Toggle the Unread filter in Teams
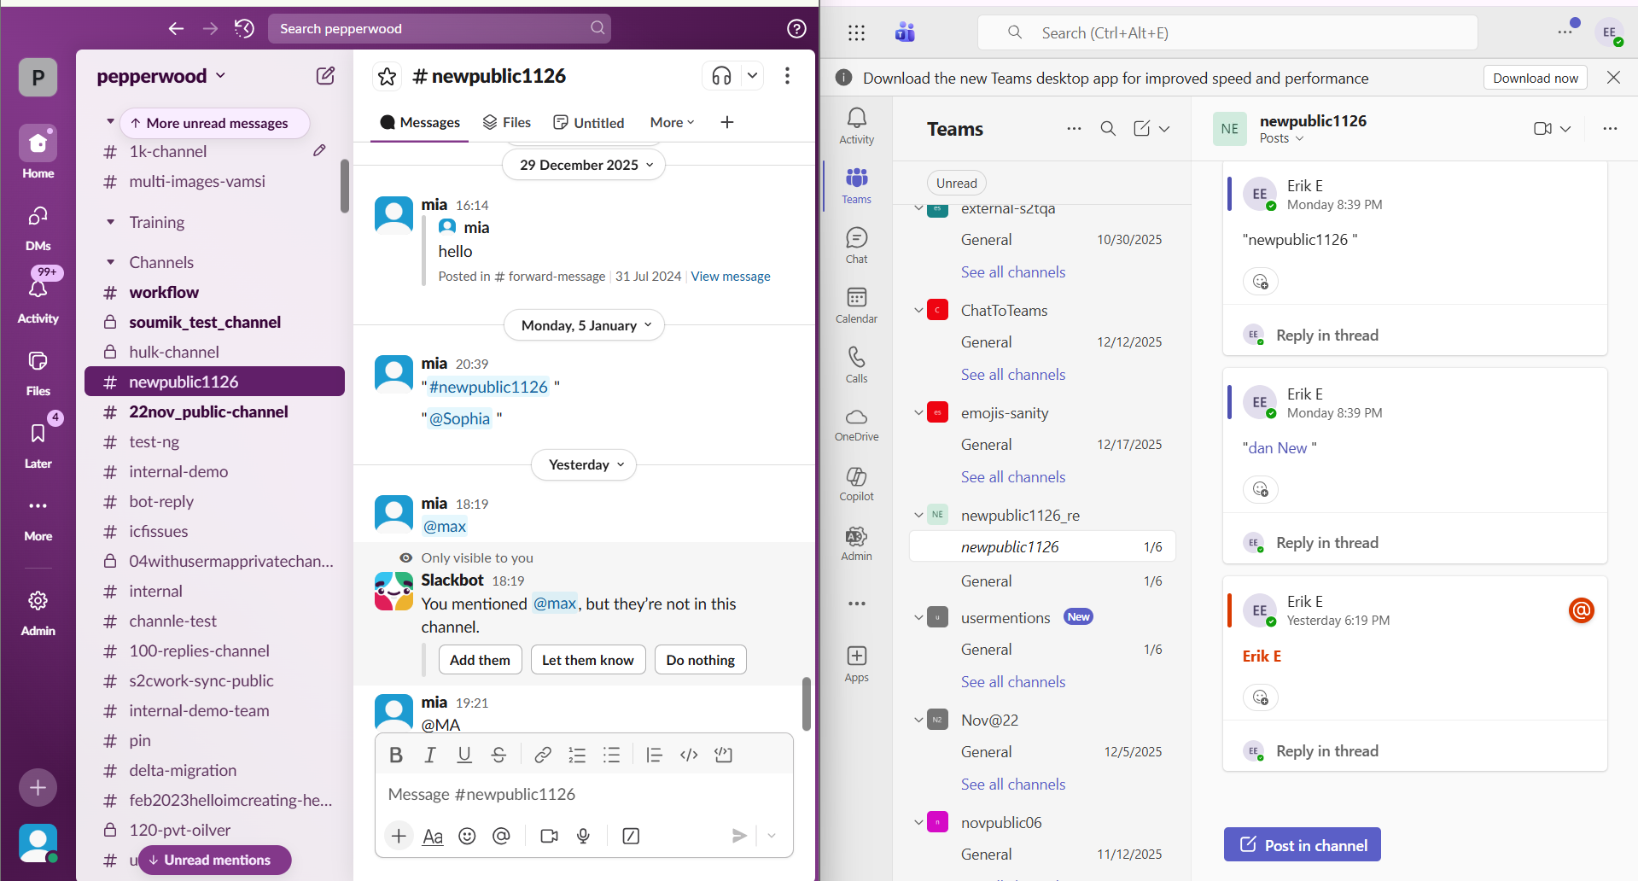This screenshot has width=1638, height=881. pos(956,183)
